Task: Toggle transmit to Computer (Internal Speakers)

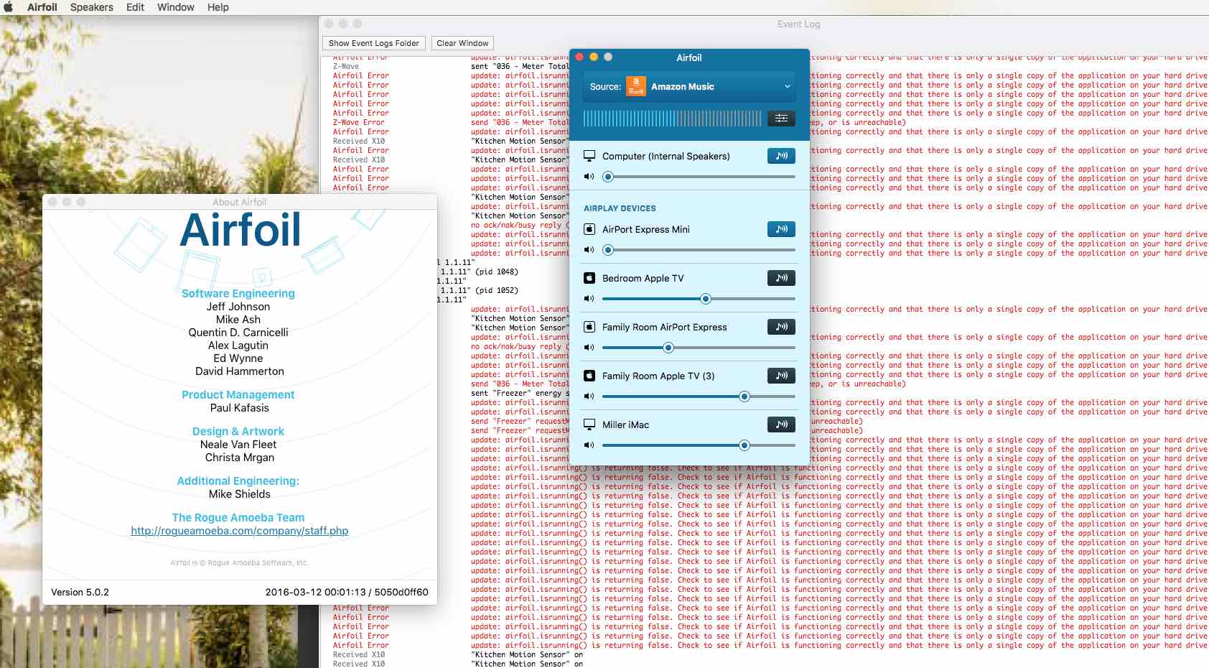Action: pos(781,156)
